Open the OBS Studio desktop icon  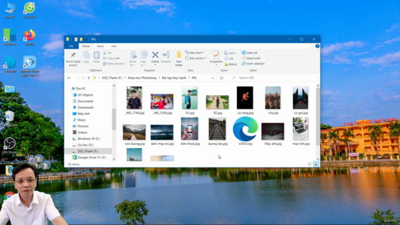click(10, 146)
